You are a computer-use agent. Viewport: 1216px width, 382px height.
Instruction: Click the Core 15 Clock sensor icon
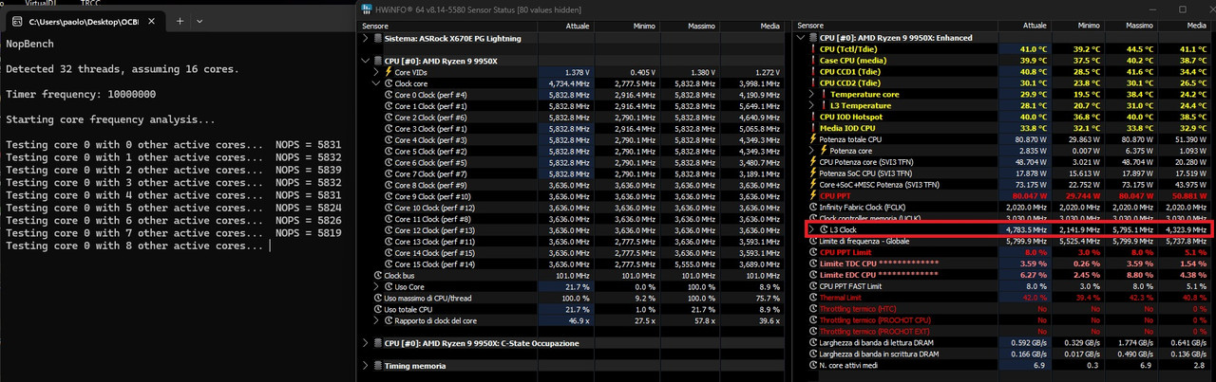[x=388, y=264]
